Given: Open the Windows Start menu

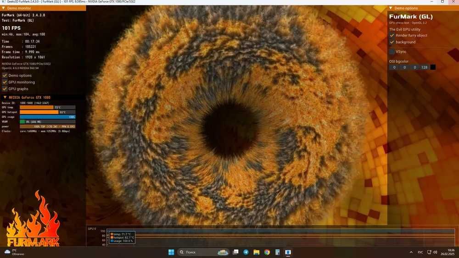Looking at the screenshot, I should click(x=171, y=252).
